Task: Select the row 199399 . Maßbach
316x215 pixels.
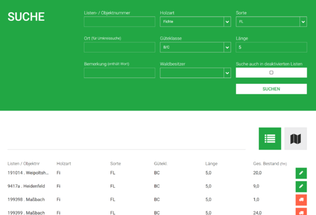Action: 157,212
